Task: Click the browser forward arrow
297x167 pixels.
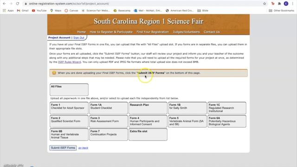Action: (11, 4)
